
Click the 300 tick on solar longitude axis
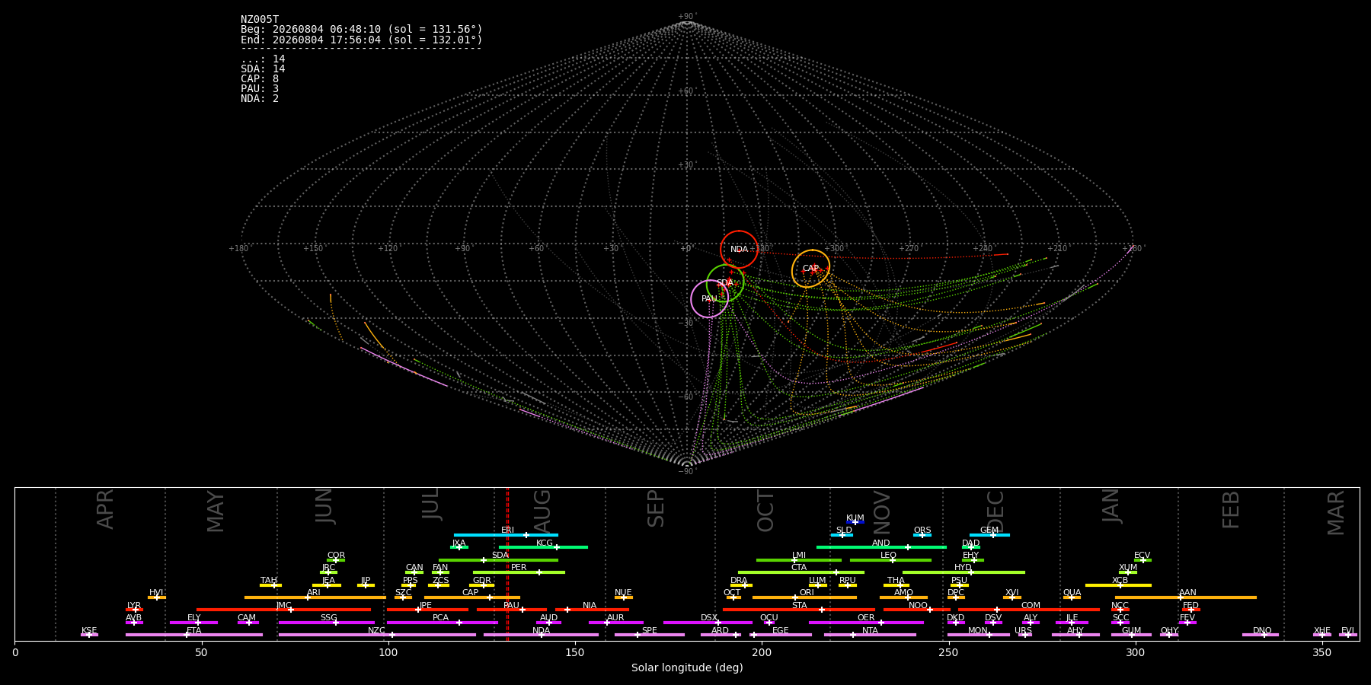click(1136, 652)
